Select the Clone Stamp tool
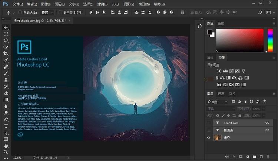 click(x=6, y=80)
